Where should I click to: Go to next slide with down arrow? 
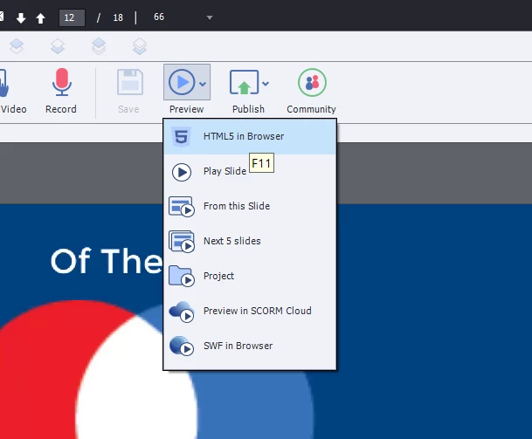click(x=21, y=18)
